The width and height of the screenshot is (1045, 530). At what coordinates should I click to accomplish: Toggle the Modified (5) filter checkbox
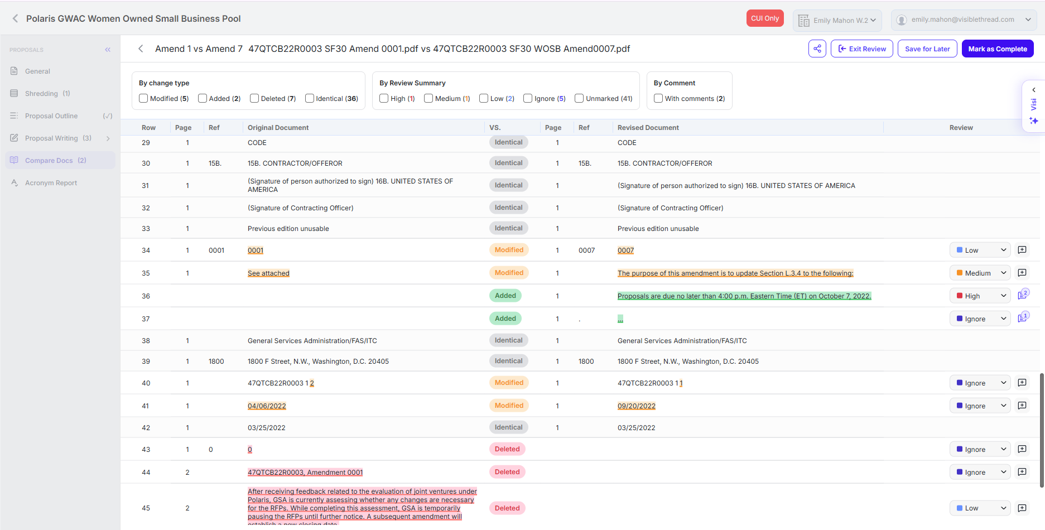(143, 98)
